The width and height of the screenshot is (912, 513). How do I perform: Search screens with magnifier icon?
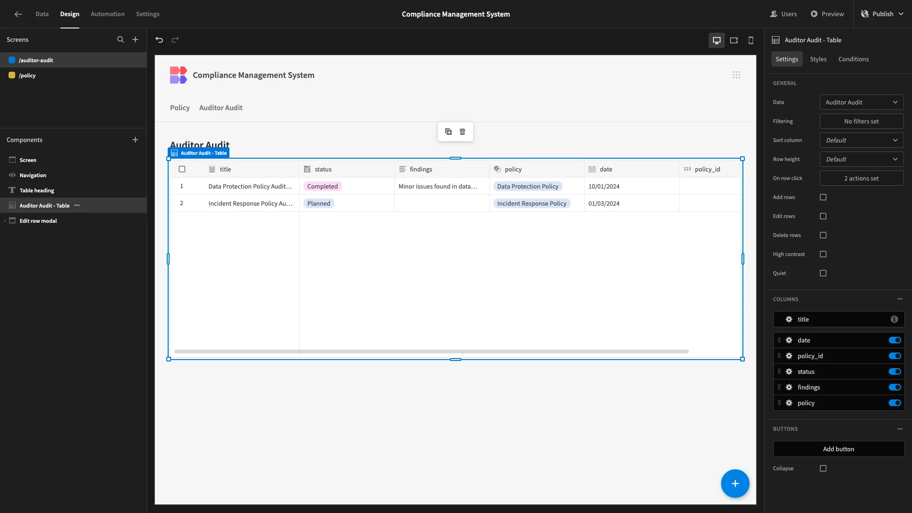tap(121, 40)
